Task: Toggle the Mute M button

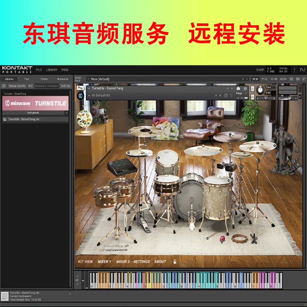Action: [x=253, y=97]
